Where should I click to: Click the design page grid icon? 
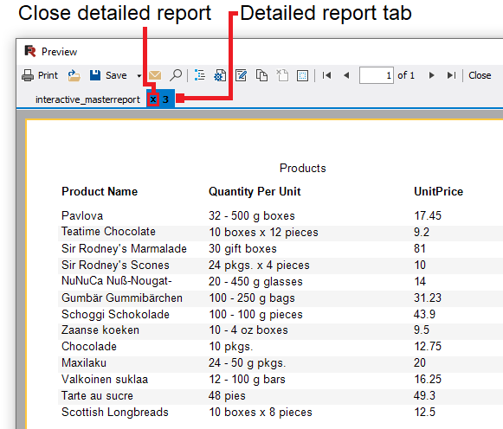pos(302,75)
